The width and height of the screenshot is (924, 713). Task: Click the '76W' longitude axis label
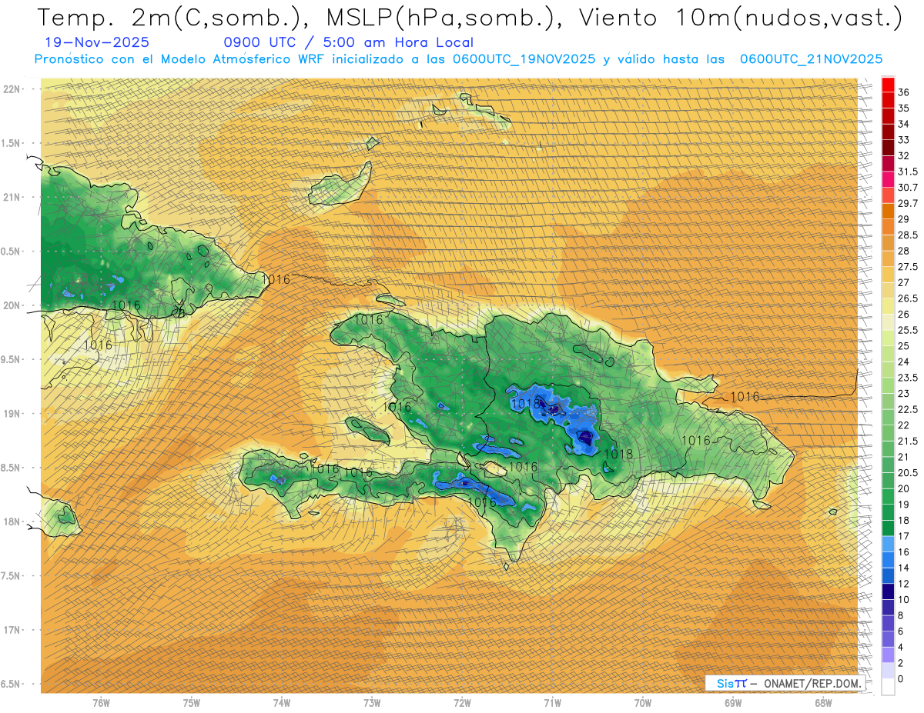[x=101, y=702]
